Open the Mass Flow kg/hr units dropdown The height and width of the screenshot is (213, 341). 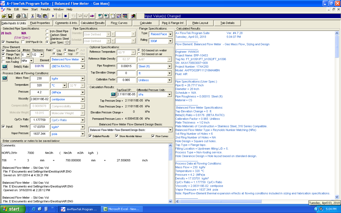point(83,79)
